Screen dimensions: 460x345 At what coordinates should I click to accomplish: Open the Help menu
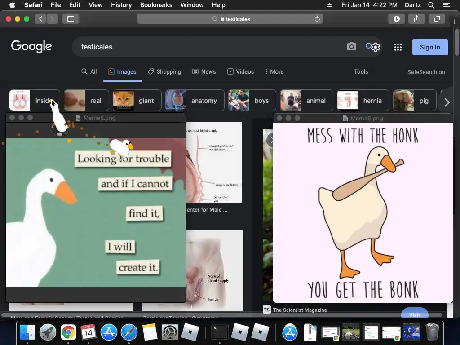219,5
